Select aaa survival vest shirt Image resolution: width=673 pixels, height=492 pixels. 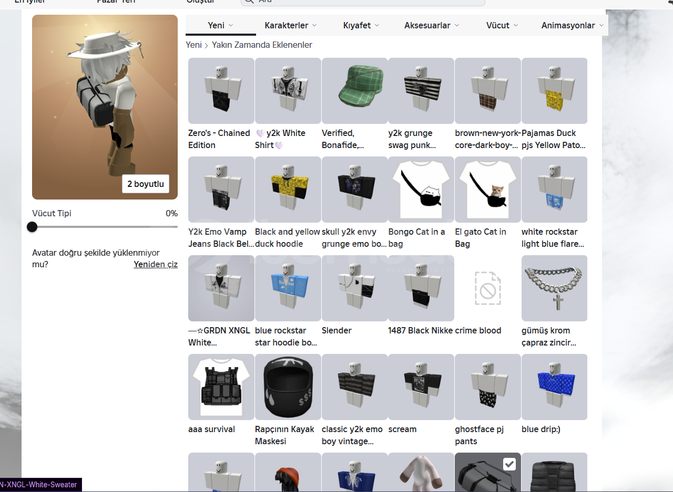coord(221,387)
